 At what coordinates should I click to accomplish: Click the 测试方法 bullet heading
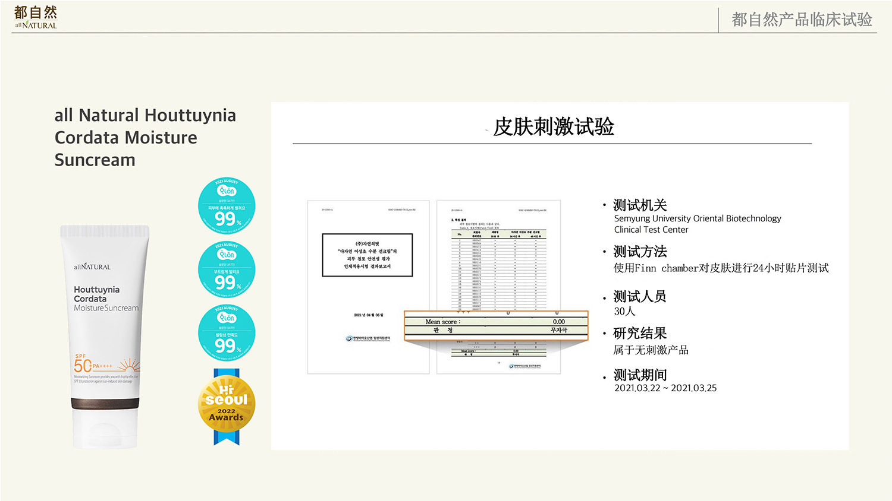point(640,252)
